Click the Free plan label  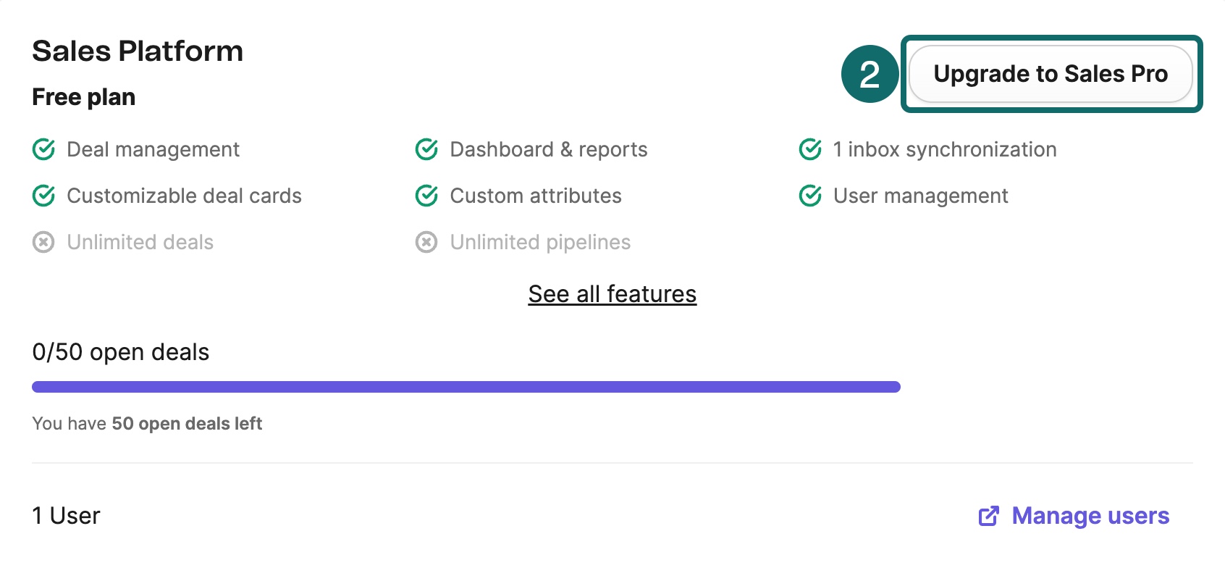(x=84, y=97)
